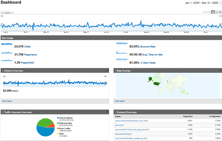Click the % New Visits sparkline
The image size is (222, 141).
click(x=122, y=60)
